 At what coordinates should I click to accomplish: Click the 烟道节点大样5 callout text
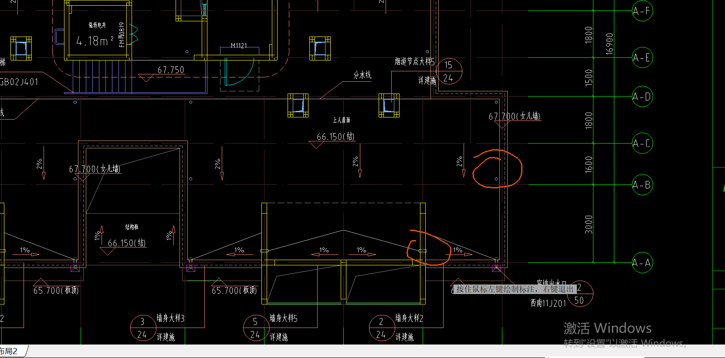tap(415, 61)
